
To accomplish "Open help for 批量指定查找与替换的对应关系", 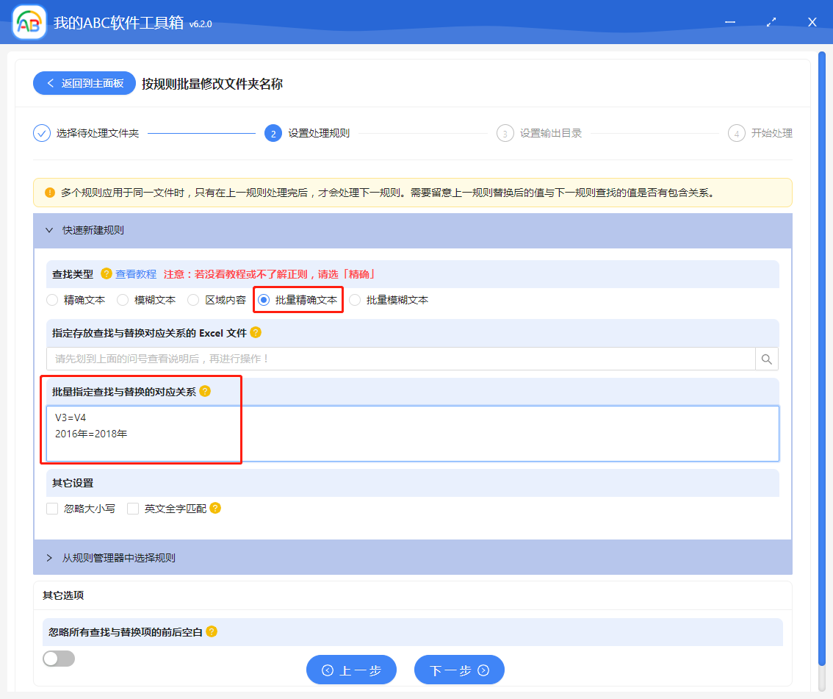I will [x=205, y=391].
